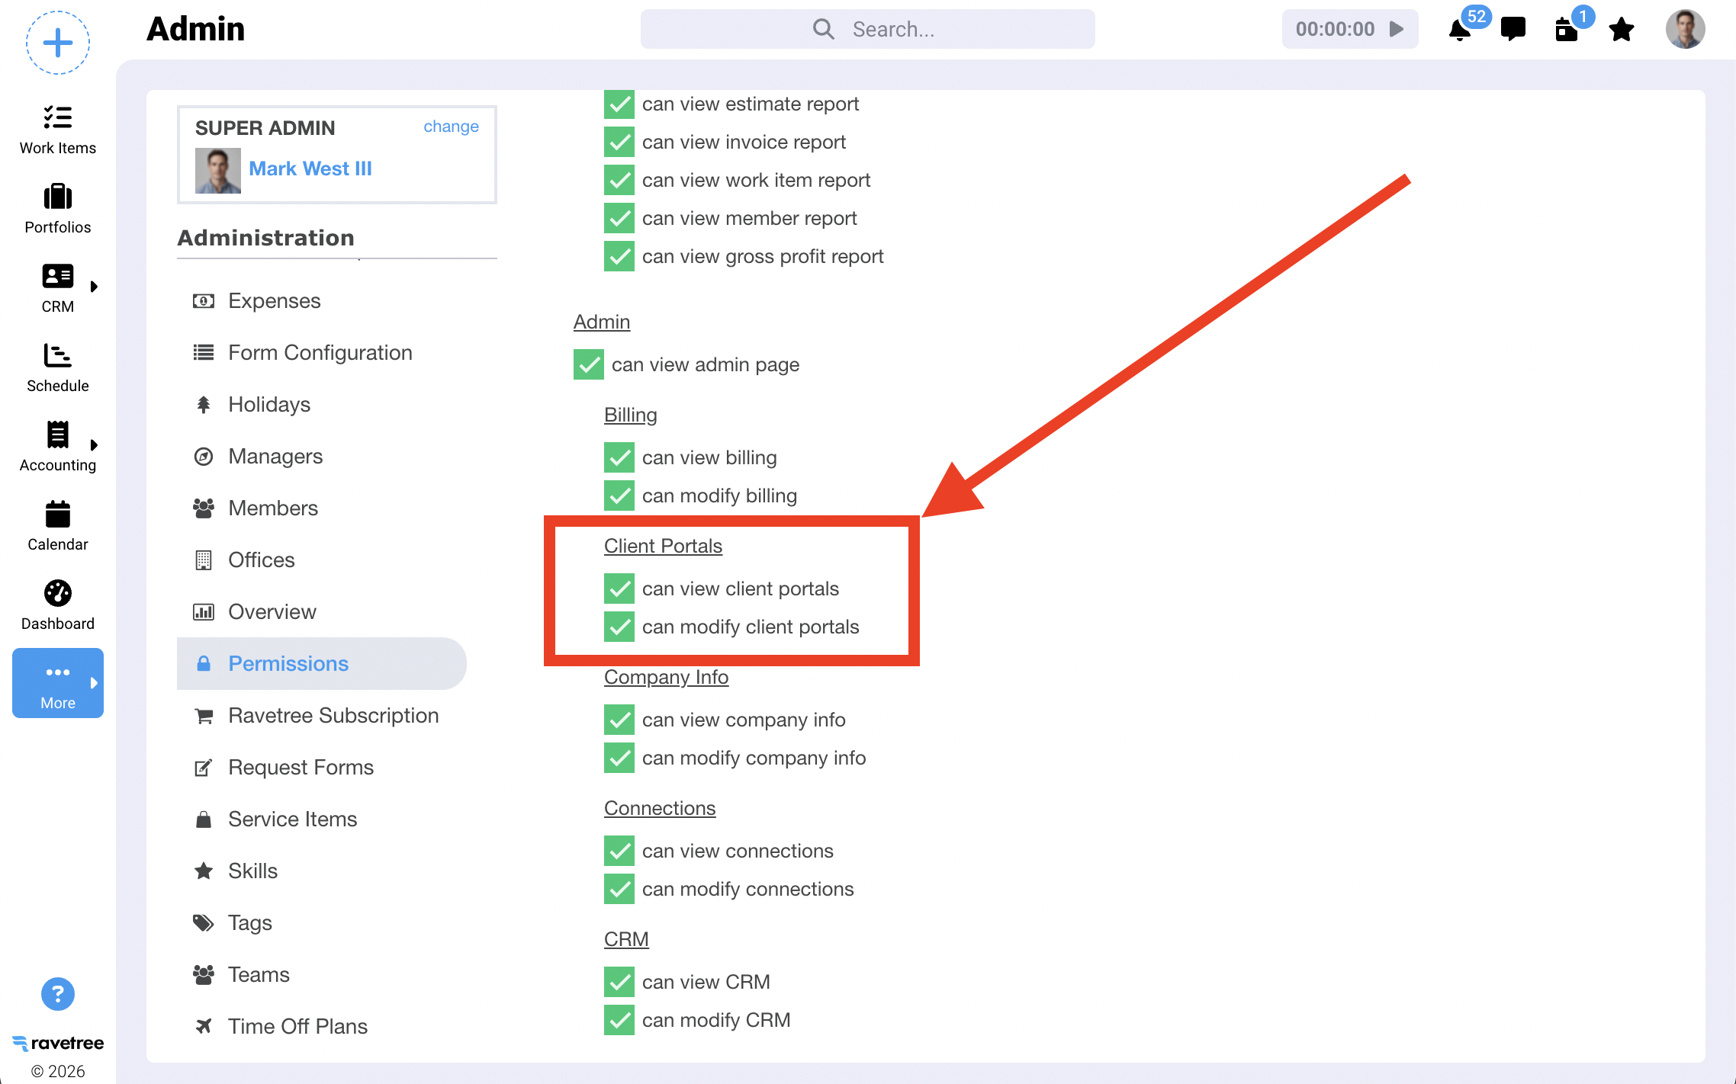
Task: Open the Dashboard gauge icon
Action: [58, 594]
